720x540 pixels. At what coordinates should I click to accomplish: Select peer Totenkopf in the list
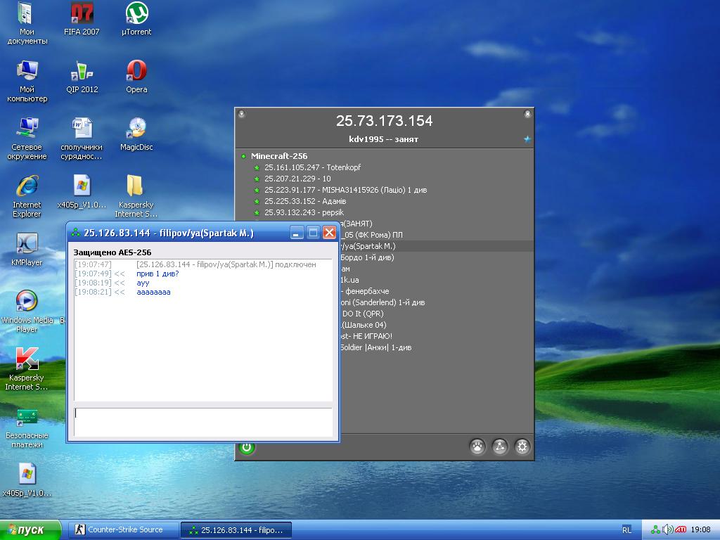click(x=312, y=167)
